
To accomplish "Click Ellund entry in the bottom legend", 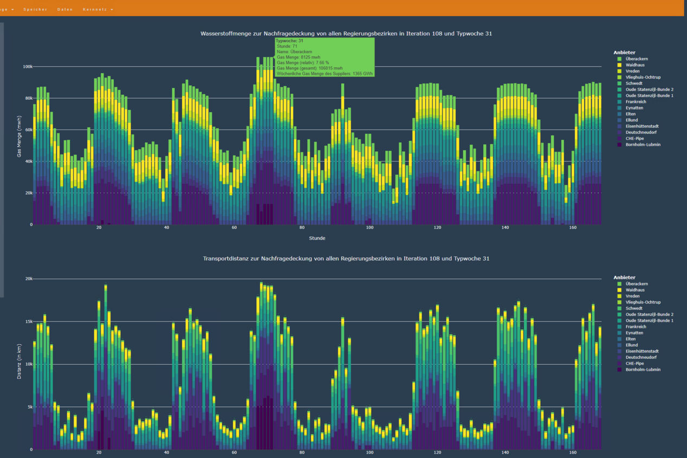I will click(x=632, y=345).
